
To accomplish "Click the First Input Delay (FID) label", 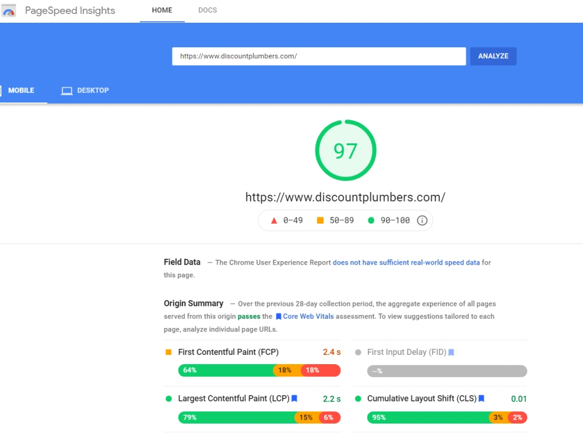I will coord(407,352).
